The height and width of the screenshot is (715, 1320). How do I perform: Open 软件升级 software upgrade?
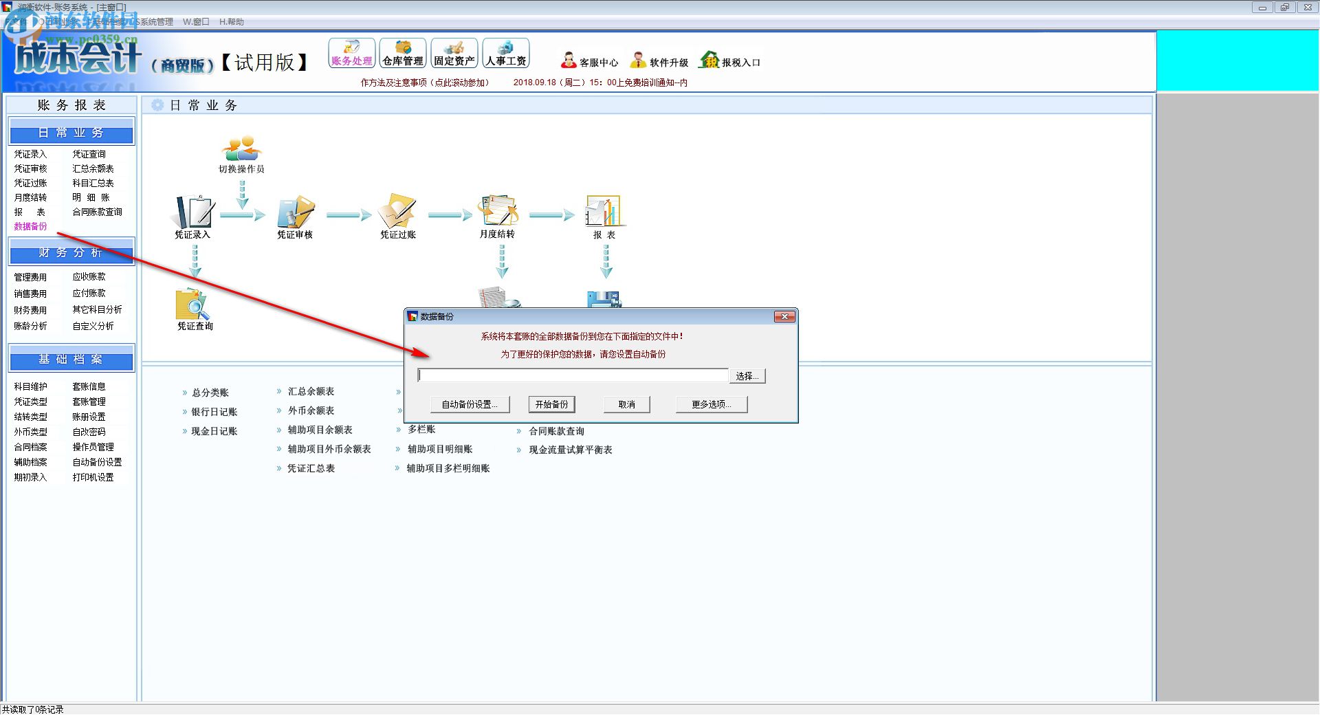(659, 61)
